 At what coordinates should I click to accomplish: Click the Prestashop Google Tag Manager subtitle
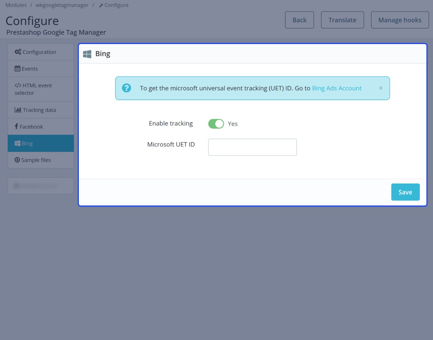coord(56,32)
